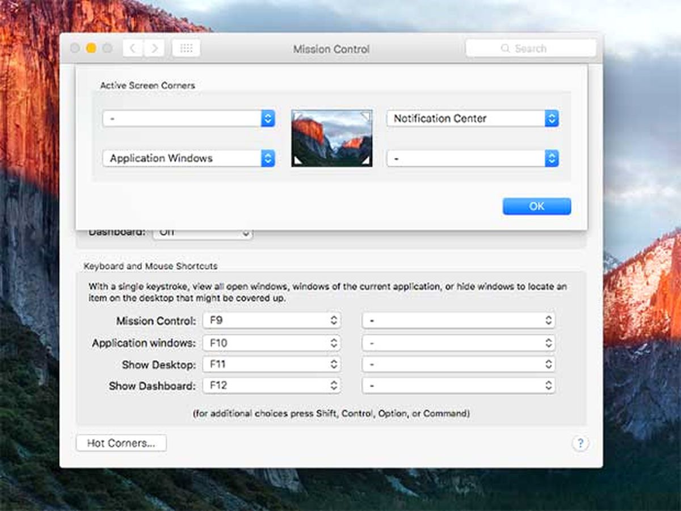Open the Show All preferences grid icon
681x511 pixels.
click(x=186, y=48)
